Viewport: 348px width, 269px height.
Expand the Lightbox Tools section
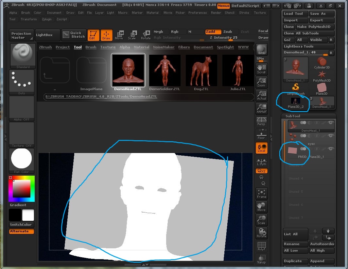pyautogui.click(x=308, y=47)
